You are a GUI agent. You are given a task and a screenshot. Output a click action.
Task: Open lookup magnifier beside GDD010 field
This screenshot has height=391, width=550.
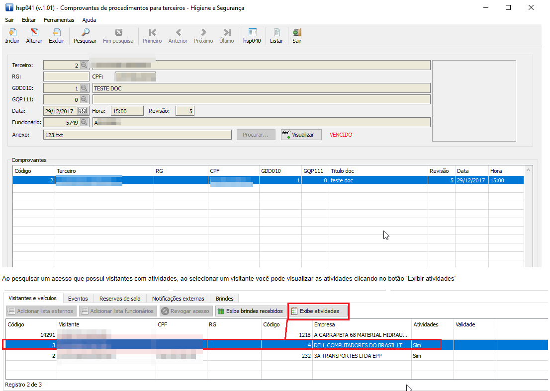(84, 88)
